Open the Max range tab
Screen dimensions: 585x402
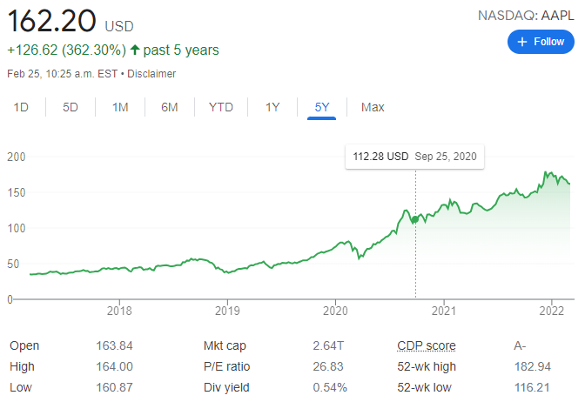373,107
